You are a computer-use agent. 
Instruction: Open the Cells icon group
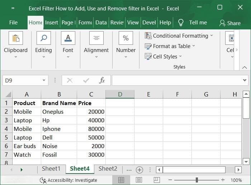point(231,38)
